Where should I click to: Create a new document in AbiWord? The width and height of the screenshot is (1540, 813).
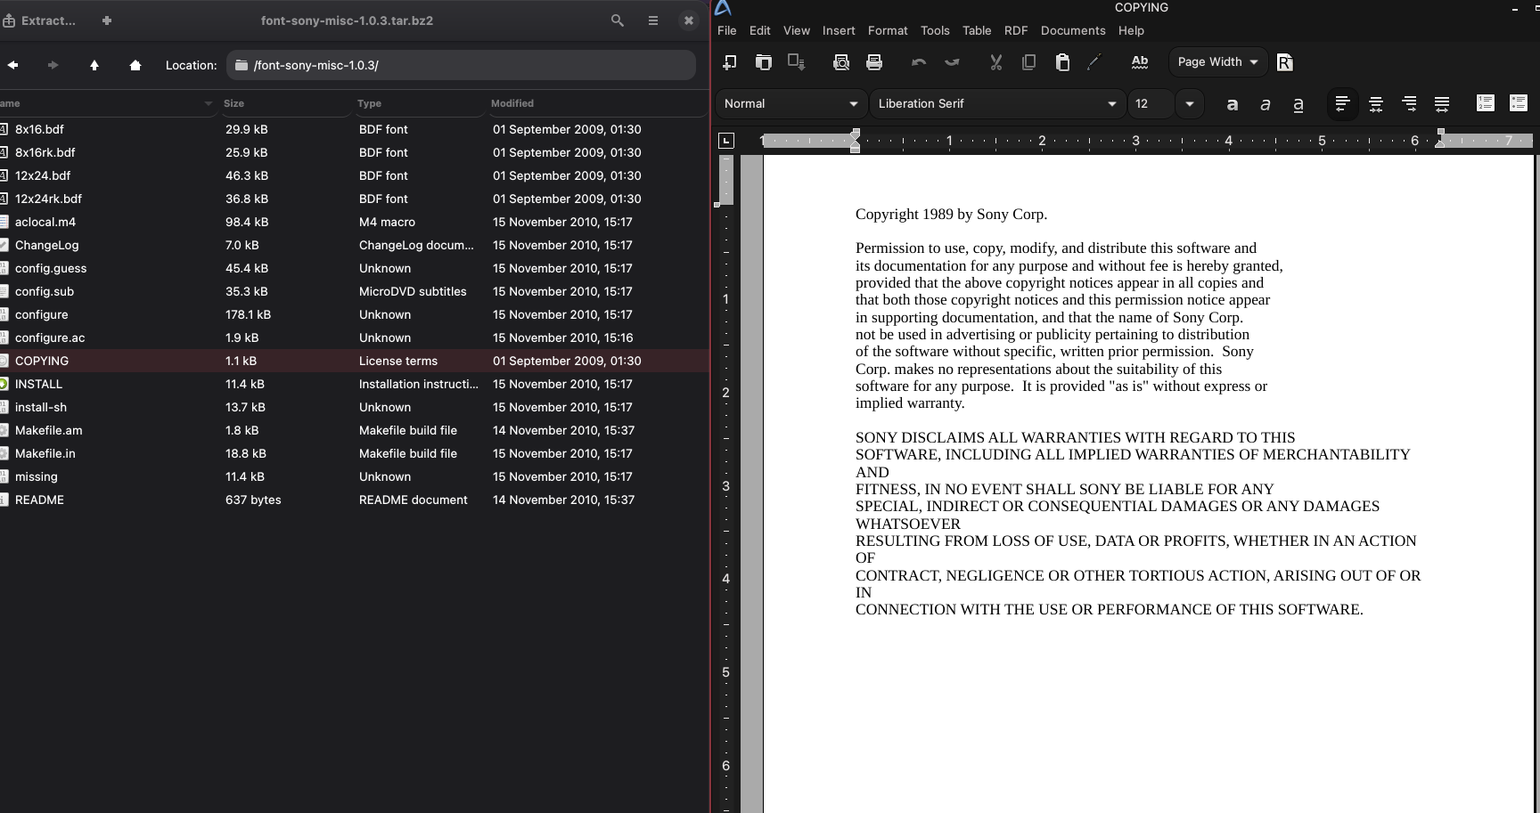(x=730, y=62)
